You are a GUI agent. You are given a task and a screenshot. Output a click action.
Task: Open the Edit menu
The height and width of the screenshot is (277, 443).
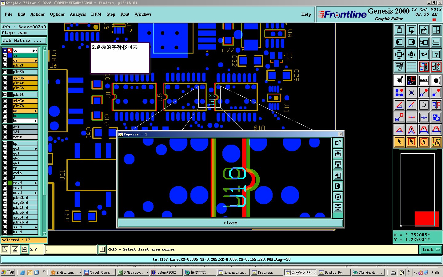coord(22,14)
